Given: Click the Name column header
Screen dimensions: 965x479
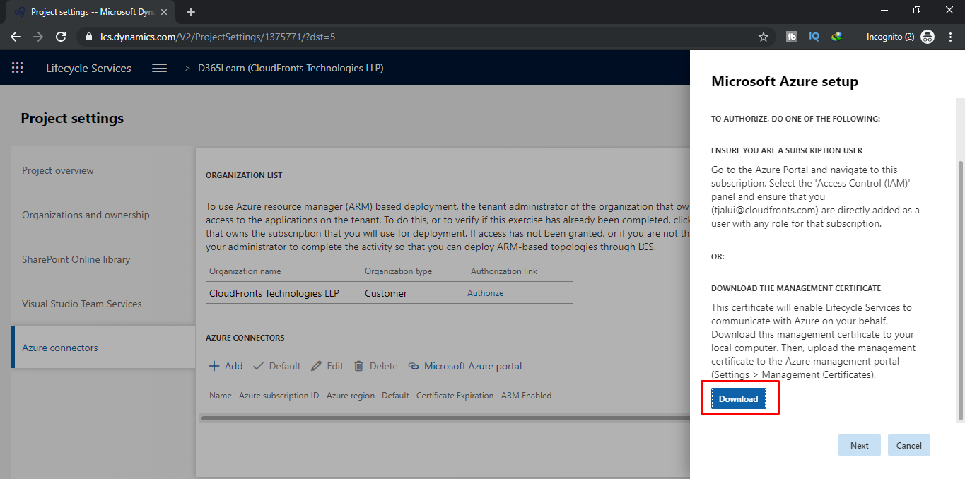Looking at the screenshot, I should pyautogui.click(x=221, y=396).
